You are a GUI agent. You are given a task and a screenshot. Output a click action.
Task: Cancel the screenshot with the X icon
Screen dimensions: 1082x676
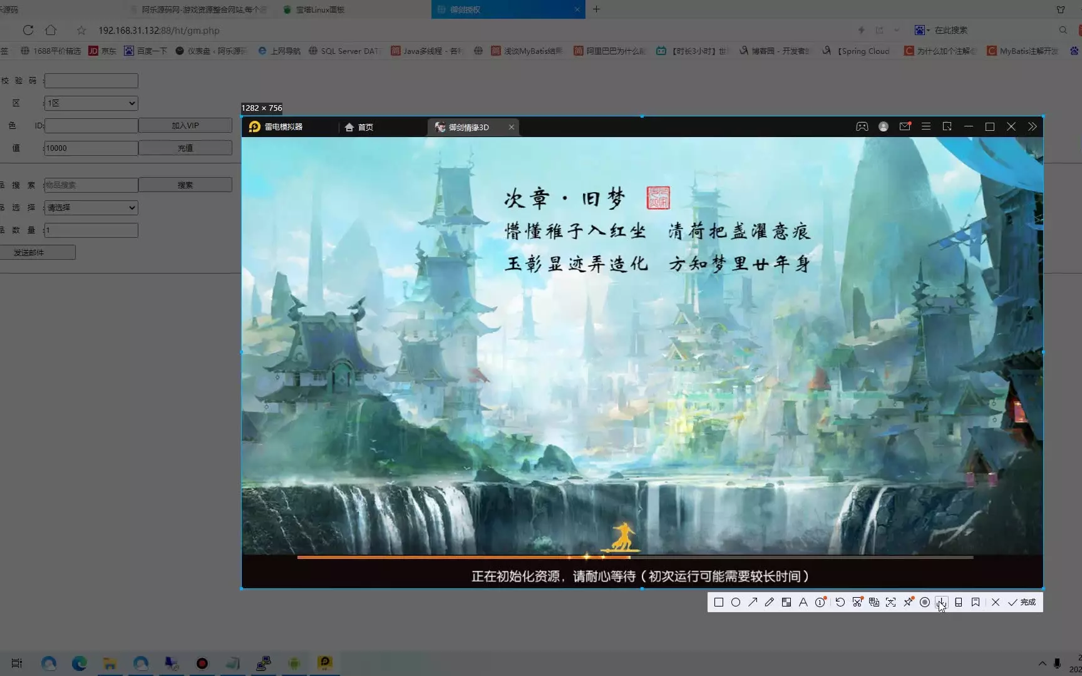[x=996, y=602]
